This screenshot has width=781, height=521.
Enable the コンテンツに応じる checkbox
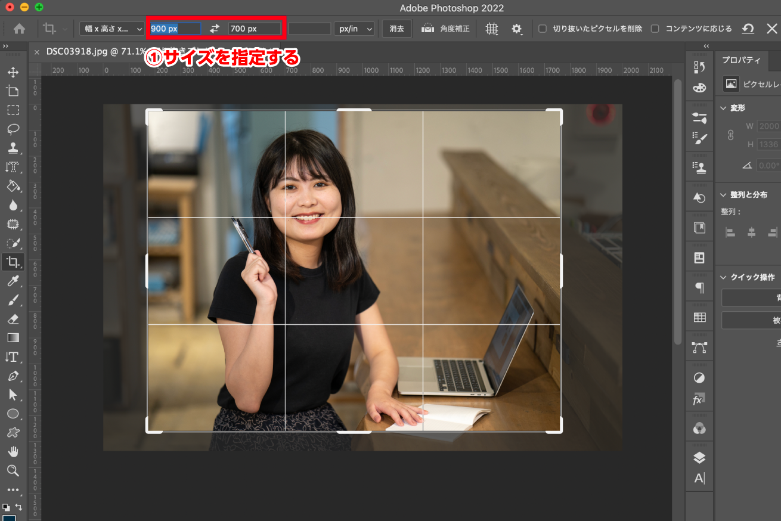coord(654,27)
